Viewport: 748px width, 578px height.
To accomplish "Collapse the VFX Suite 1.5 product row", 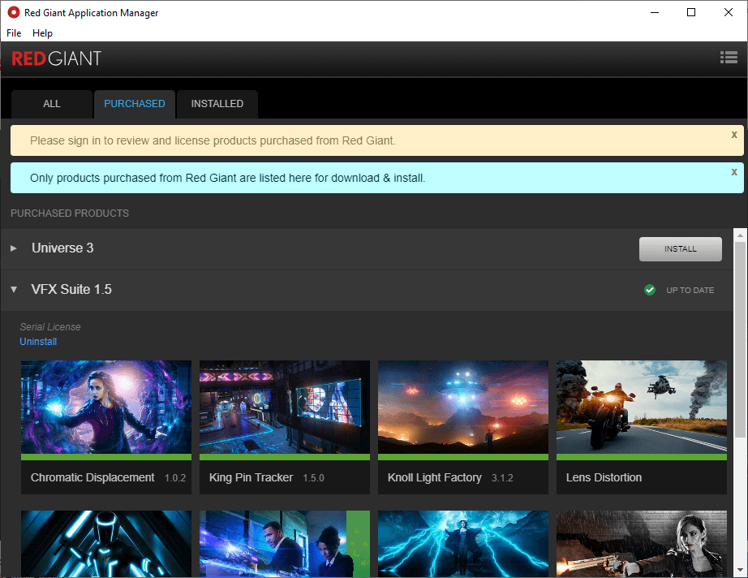I will (x=14, y=289).
